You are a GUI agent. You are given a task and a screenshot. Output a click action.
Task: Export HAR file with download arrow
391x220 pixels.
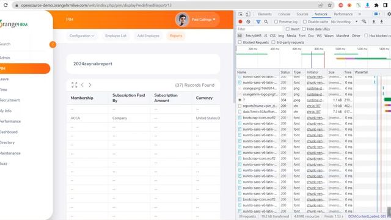click(381, 22)
